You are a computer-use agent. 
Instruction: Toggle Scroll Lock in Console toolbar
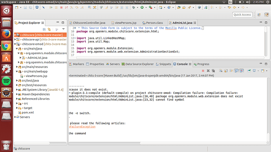(x=226, y=71)
